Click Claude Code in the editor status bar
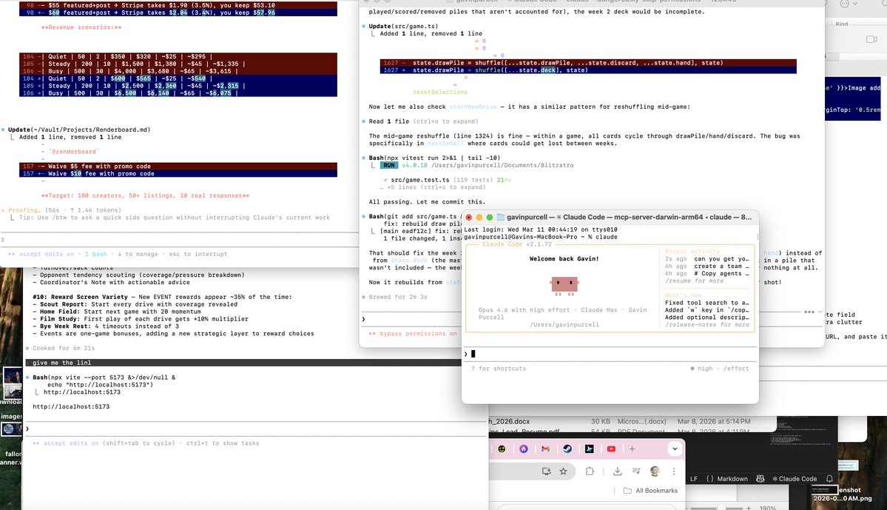Image resolution: width=887 pixels, height=510 pixels. (x=795, y=479)
